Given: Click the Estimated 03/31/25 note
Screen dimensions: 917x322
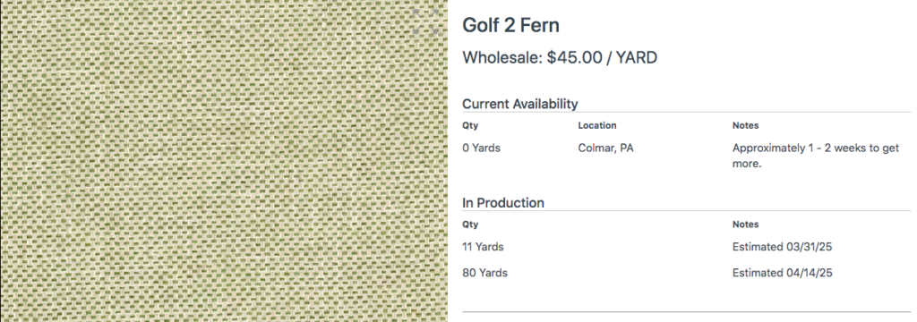Looking at the screenshot, I should pyautogui.click(x=782, y=247).
